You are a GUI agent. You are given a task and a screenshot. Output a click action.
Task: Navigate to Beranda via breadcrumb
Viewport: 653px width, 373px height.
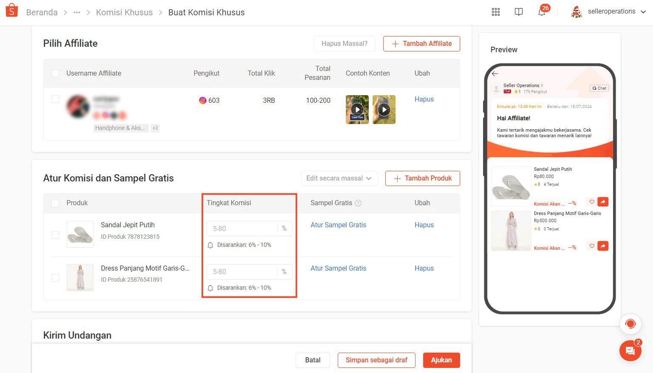(x=42, y=12)
